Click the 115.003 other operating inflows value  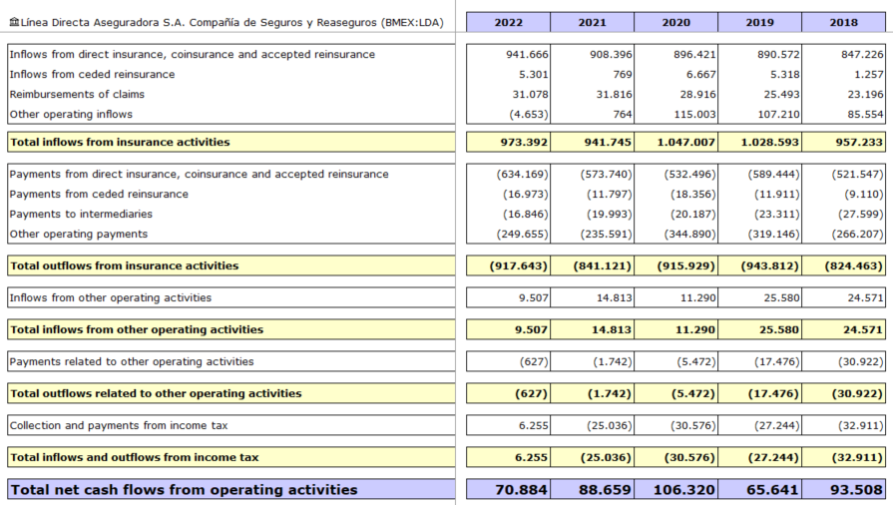coord(694,114)
